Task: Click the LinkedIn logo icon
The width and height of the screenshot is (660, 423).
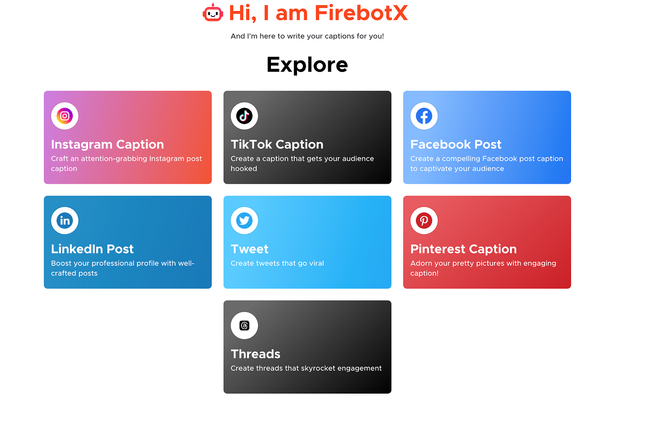Action: point(65,220)
